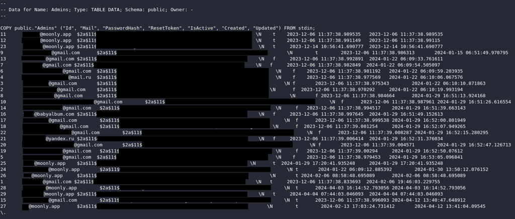Image resolution: width=515 pixels, height=219 pixels.
Task: Click the "\." terminator on the last line
Action: point(3,212)
